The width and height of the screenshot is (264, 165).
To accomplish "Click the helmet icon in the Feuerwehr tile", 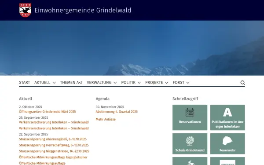I will (x=227, y=141).
